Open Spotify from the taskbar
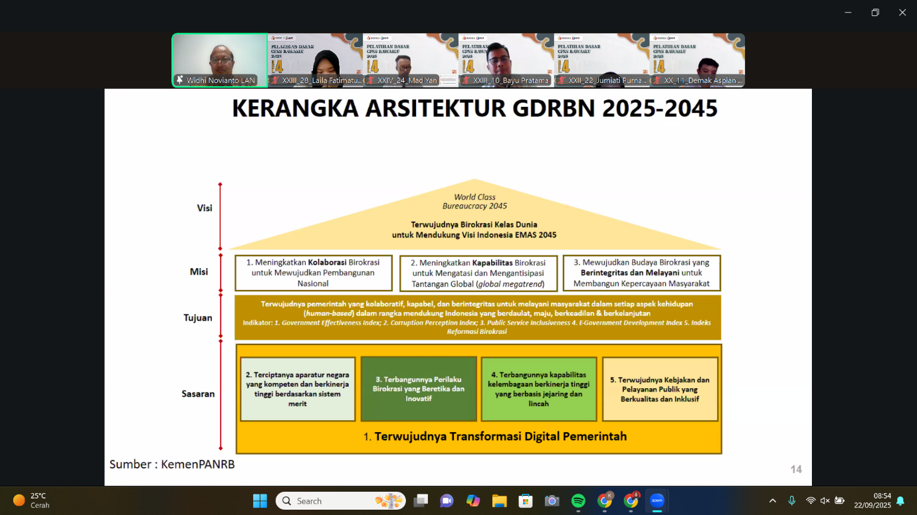 point(578,501)
